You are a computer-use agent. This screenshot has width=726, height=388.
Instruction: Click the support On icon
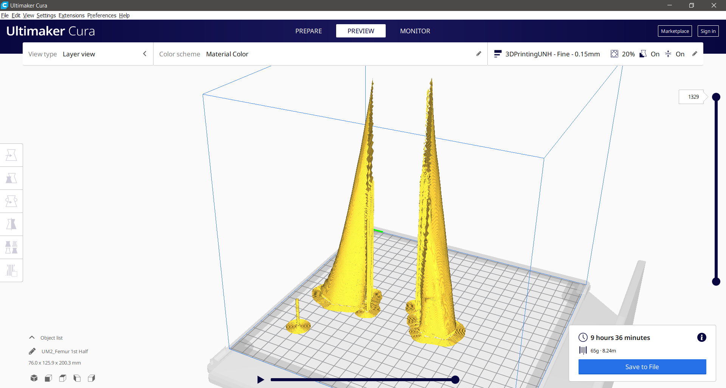tap(643, 54)
